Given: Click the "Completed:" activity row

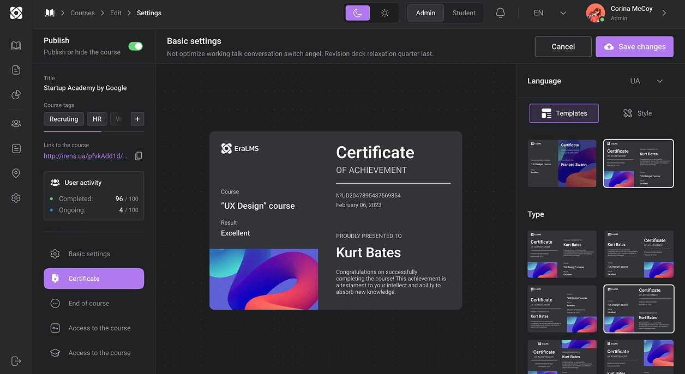Looking at the screenshot, I should [94, 199].
